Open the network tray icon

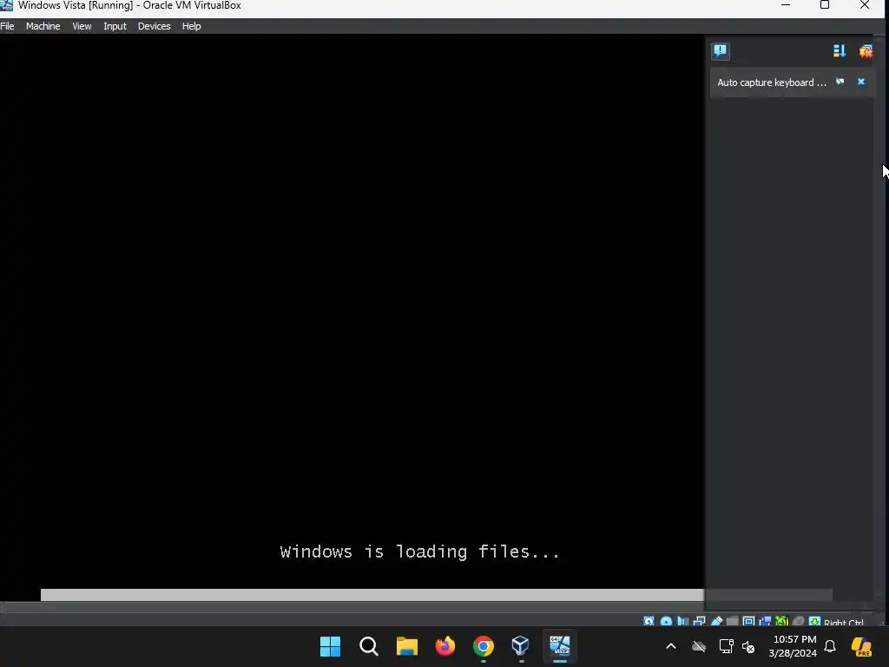727,646
